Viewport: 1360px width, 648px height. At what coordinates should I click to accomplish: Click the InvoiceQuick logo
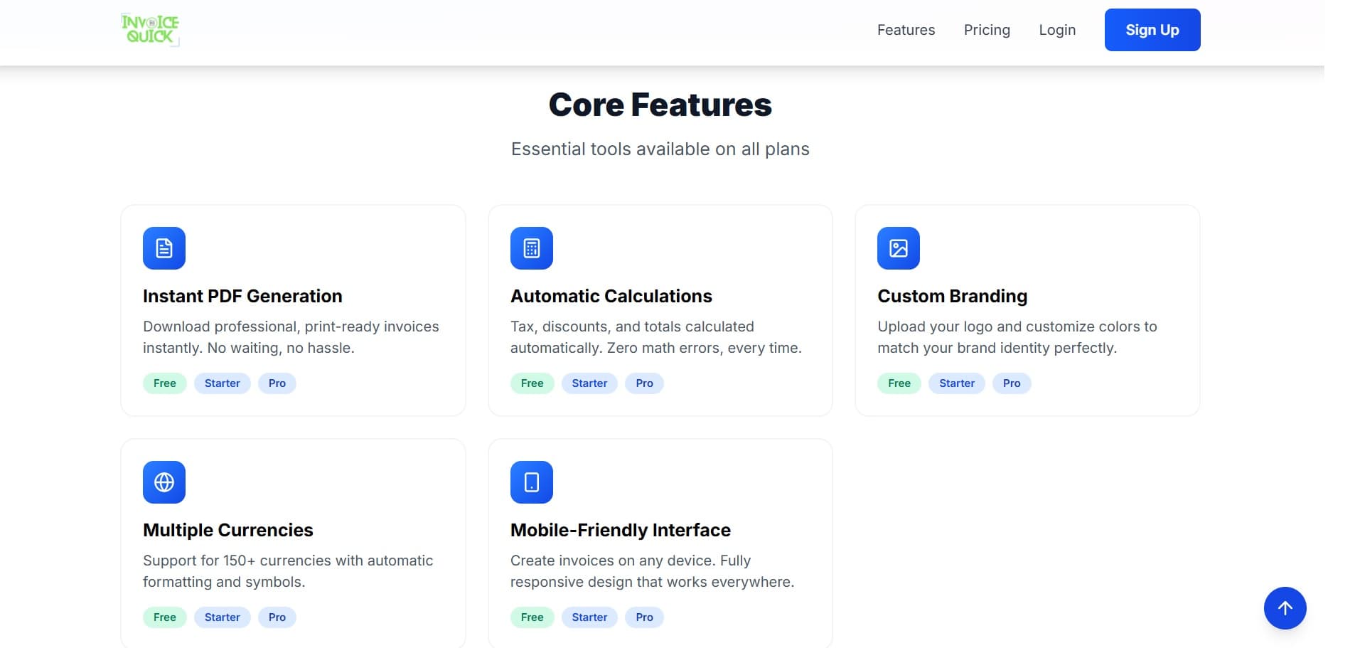[149, 29]
